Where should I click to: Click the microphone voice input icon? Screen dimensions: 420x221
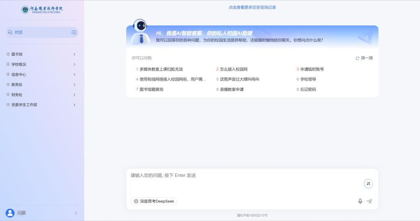tap(360, 201)
